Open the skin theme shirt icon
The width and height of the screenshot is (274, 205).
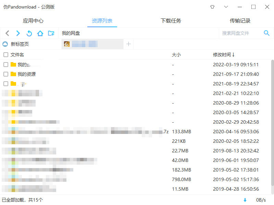pos(212,7)
